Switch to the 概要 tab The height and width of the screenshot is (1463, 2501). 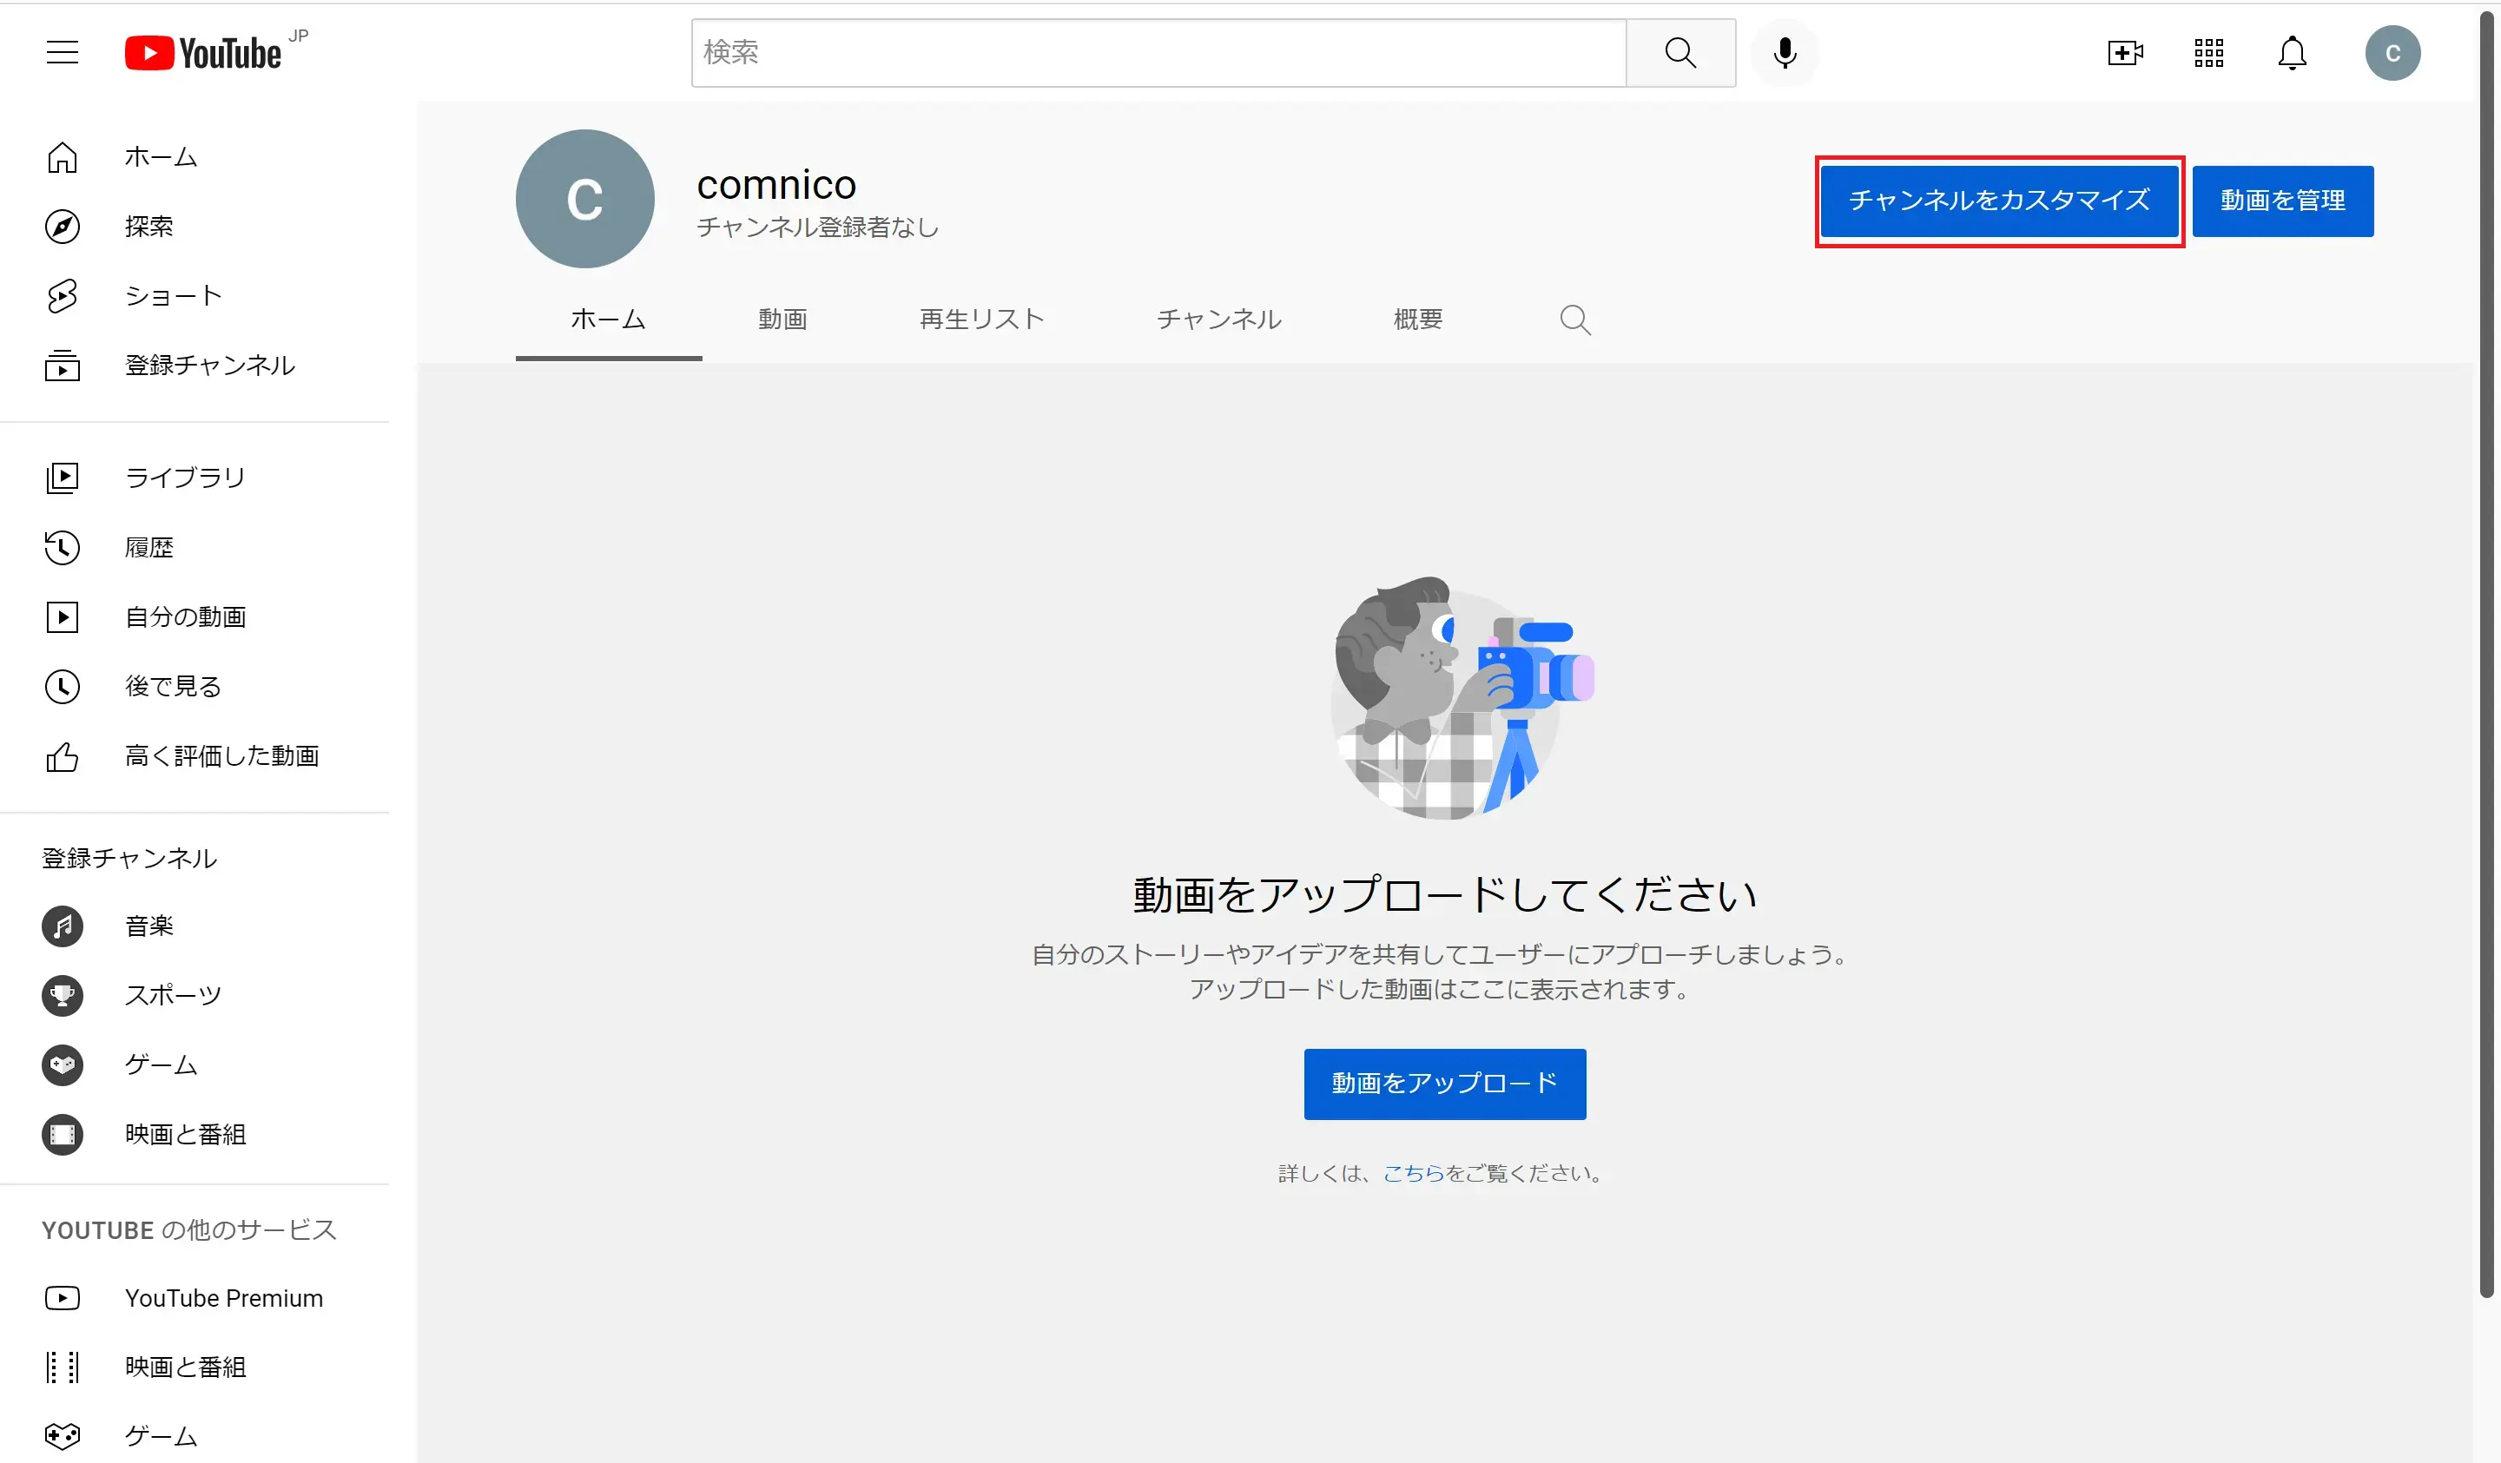point(1417,320)
